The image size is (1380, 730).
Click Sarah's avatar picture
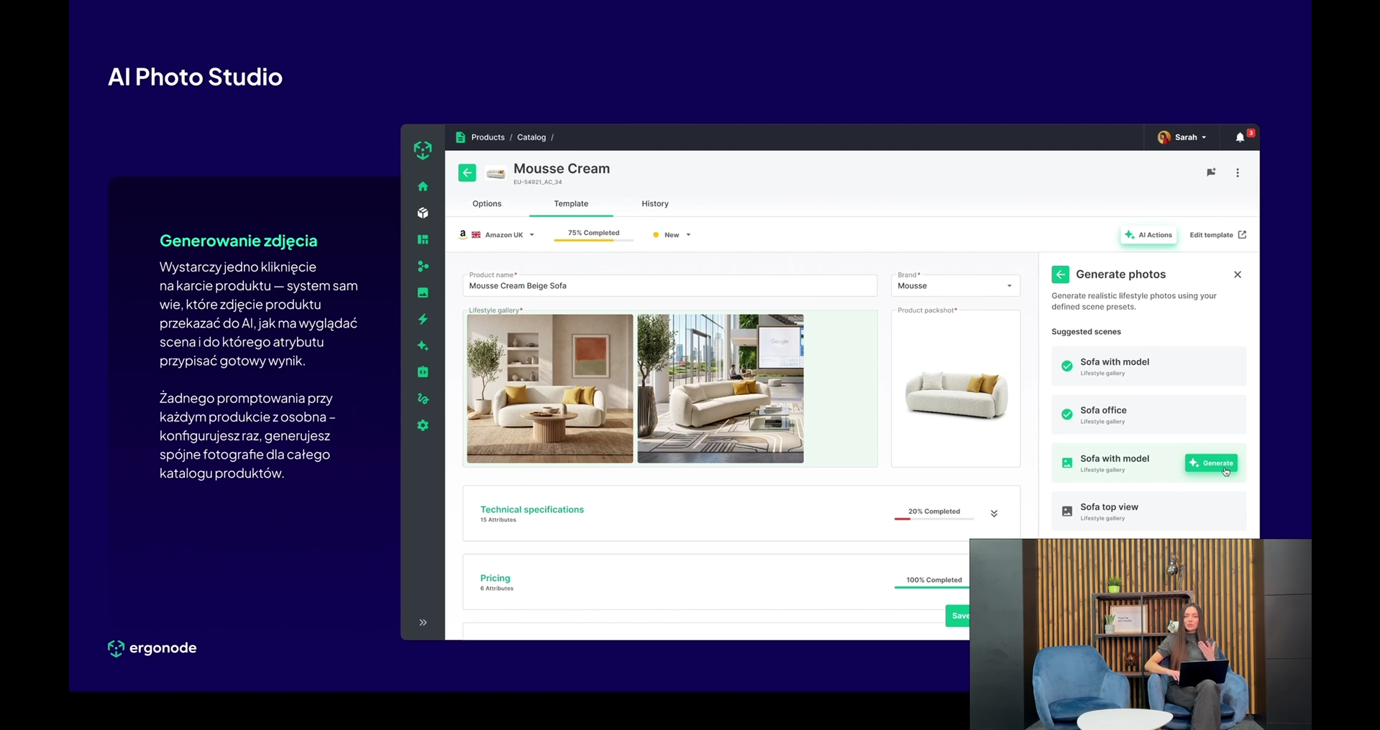[x=1164, y=137]
